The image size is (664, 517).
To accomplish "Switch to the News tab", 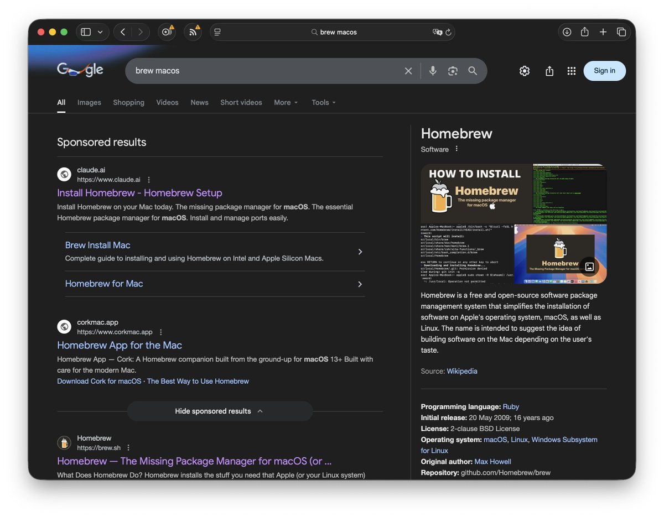I will tap(200, 102).
